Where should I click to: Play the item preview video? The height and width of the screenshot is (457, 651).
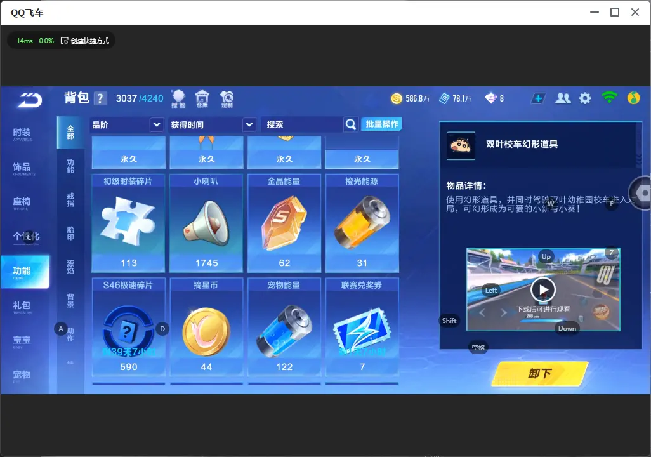[x=542, y=289]
